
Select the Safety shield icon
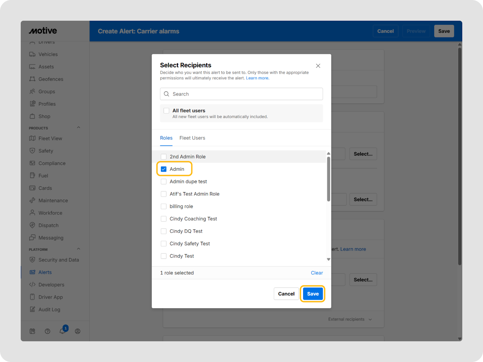(32, 151)
